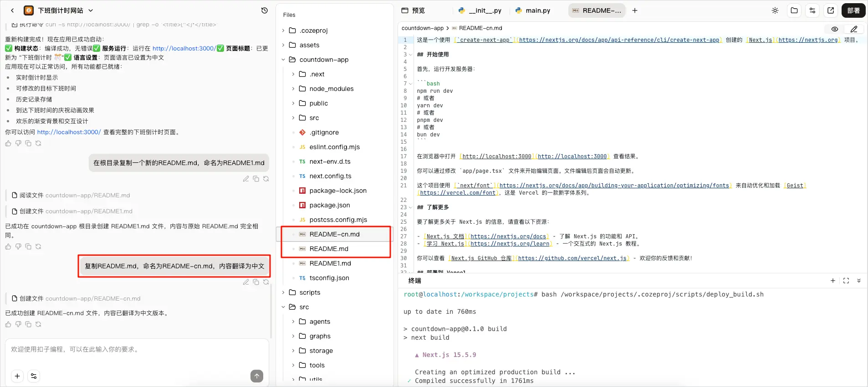This screenshot has height=387, width=868.
Task: Open next.config.ts in the file tree
Action: pyautogui.click(x=335, y=176)
